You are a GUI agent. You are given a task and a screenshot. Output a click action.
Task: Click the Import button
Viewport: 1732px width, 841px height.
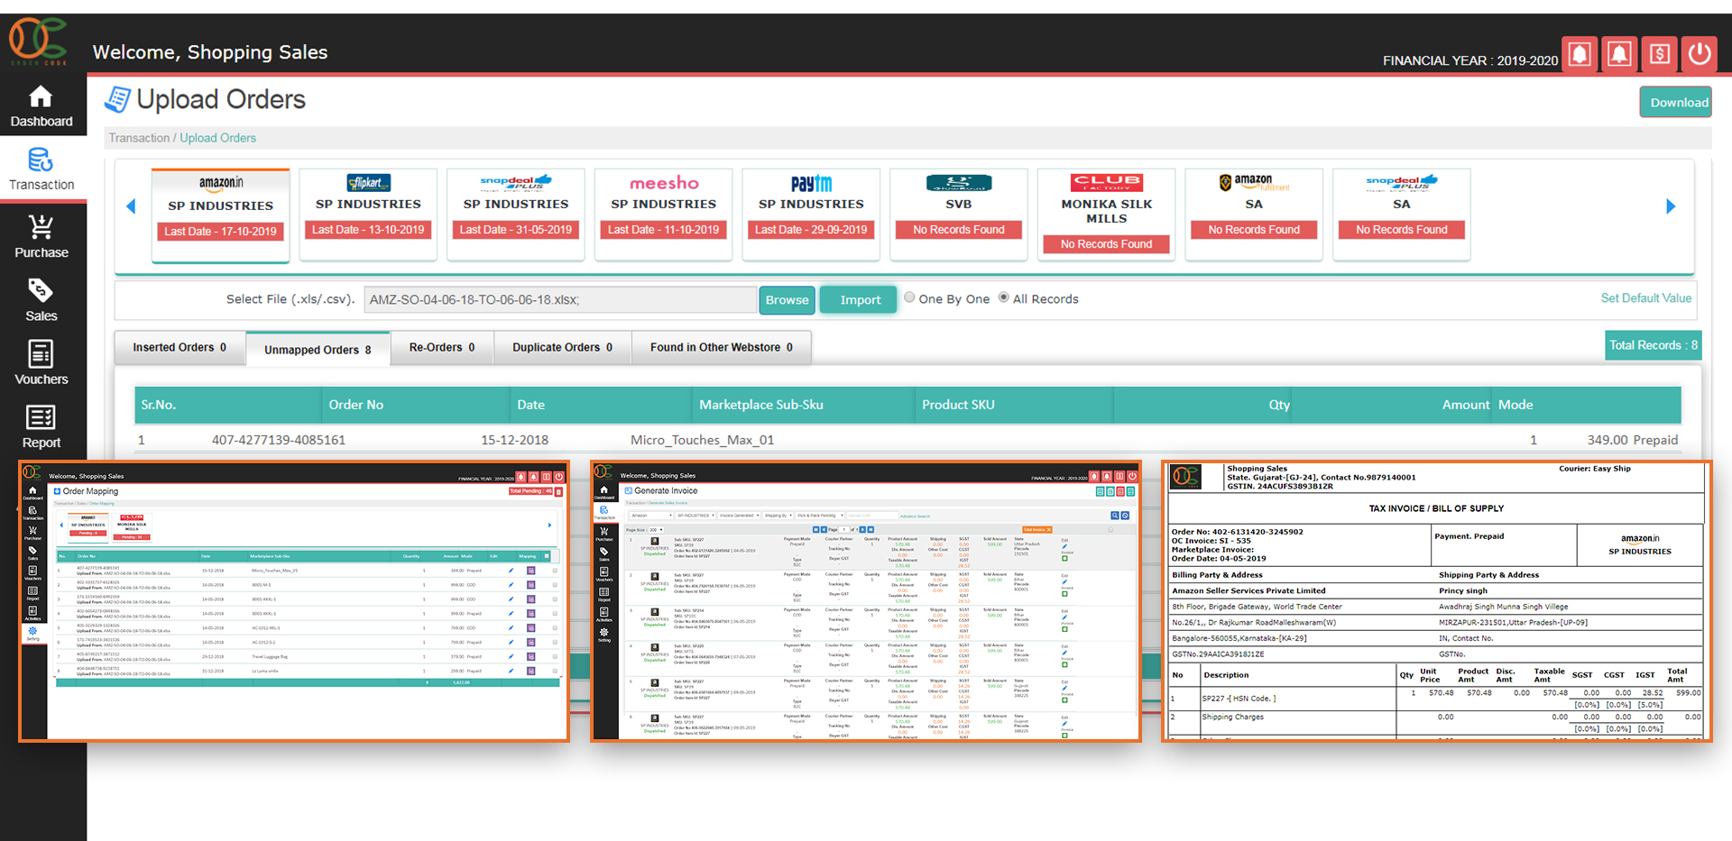(x=860, y=300)
